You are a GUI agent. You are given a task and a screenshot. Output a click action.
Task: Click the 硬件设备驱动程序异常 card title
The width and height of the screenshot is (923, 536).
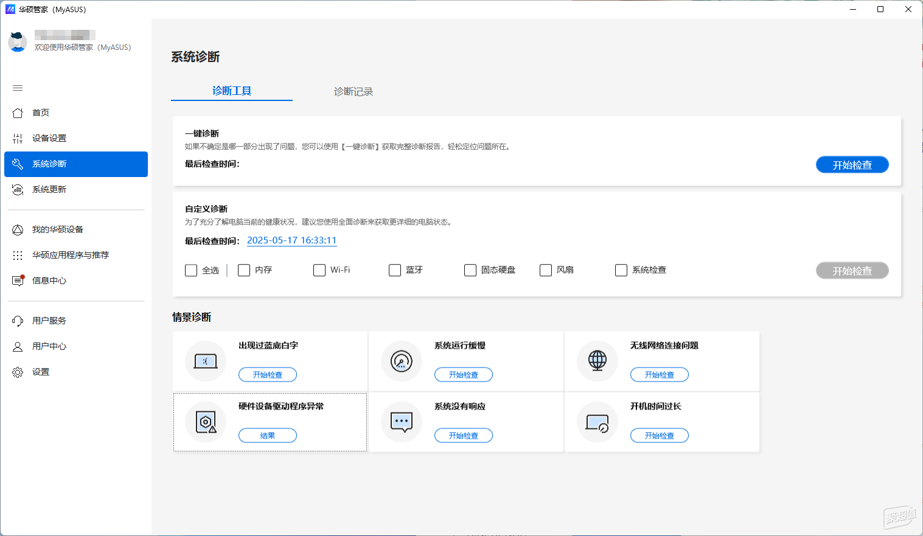point(281,406)
